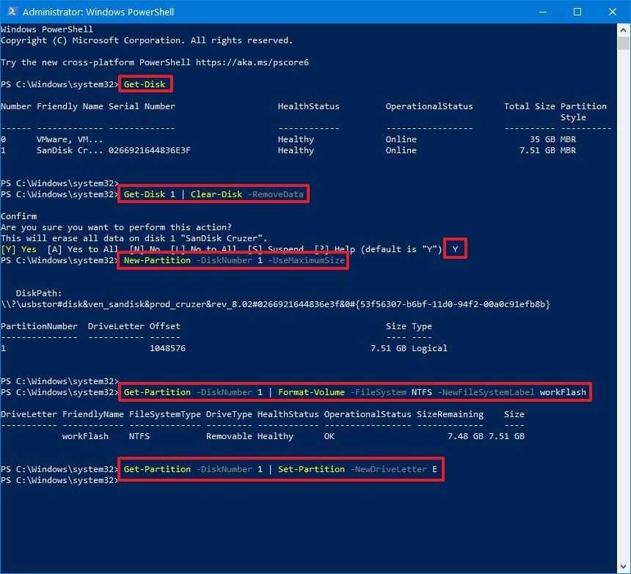The height and width of the screenshot is (574, 631).
Task: Click the workFlash volume name in output
Action: coord(85,436)
